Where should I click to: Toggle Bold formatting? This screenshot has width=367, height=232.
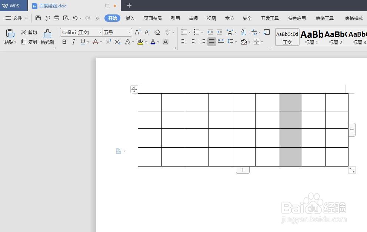click(64, 42)
